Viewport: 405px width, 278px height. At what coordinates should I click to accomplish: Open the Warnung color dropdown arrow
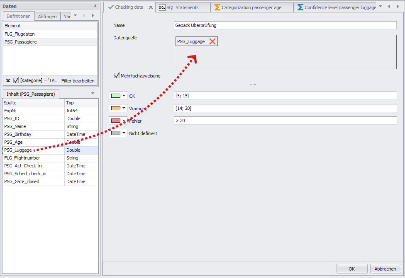coord(124,108)
